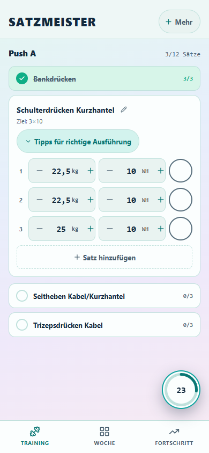Expand the Trizepsdrücken Kabel exercise
The width and height of the screenshot is (209, 453).
pyautogui.click(x=104, y=325)
